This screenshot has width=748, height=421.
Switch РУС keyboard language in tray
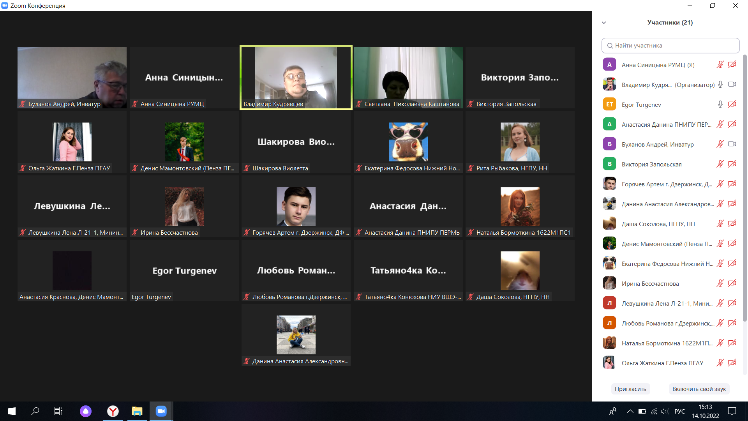pyautogui.click(x=679, y=411)
